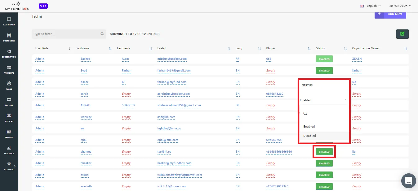This screenshot has height=191, width=418.
Task: Sort table by Lang arrows
Action: coord(260,49)
